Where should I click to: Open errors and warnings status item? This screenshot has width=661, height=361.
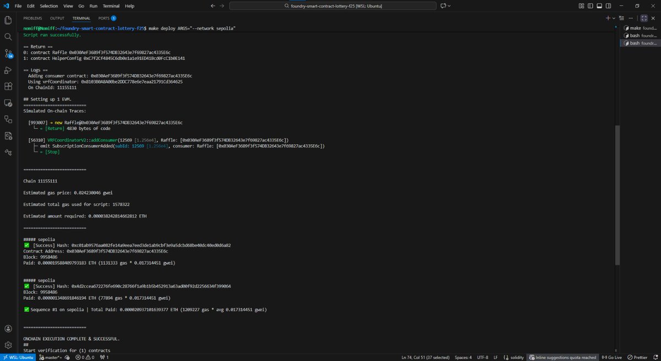tap(86, 357)
